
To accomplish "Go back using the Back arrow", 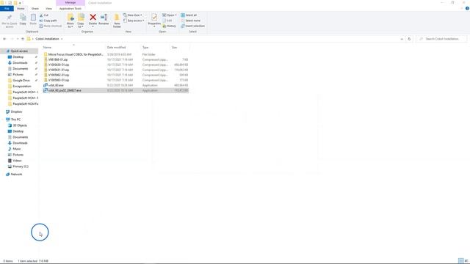I will pyautogui.click(x=4, y=39).
